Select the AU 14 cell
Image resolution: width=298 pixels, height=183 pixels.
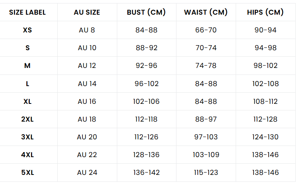(x=87, y=84)
